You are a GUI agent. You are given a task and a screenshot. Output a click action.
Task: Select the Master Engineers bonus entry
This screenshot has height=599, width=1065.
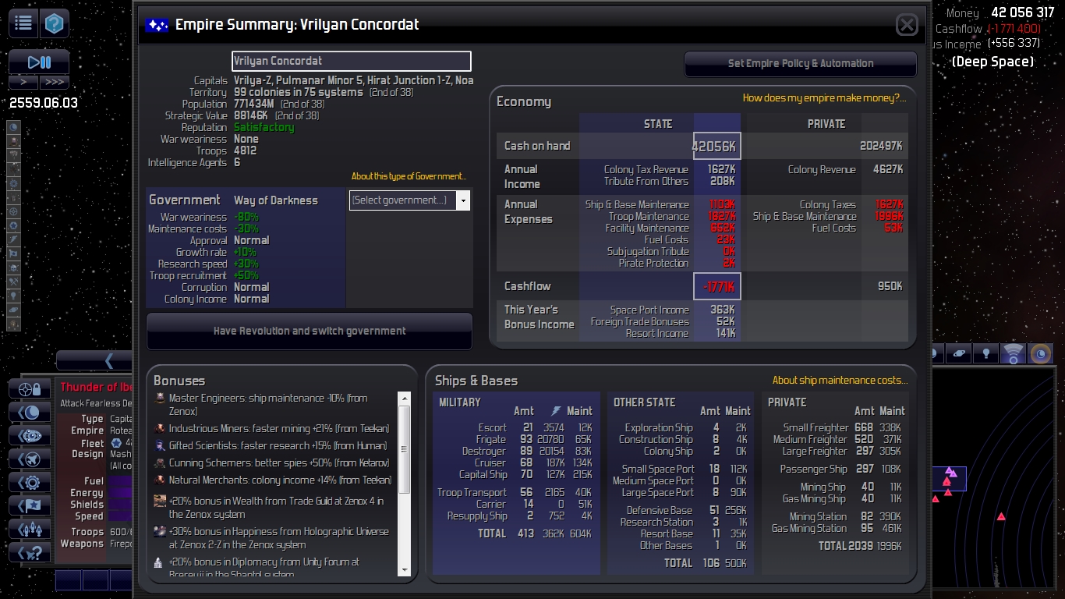[x=272, y=405]
